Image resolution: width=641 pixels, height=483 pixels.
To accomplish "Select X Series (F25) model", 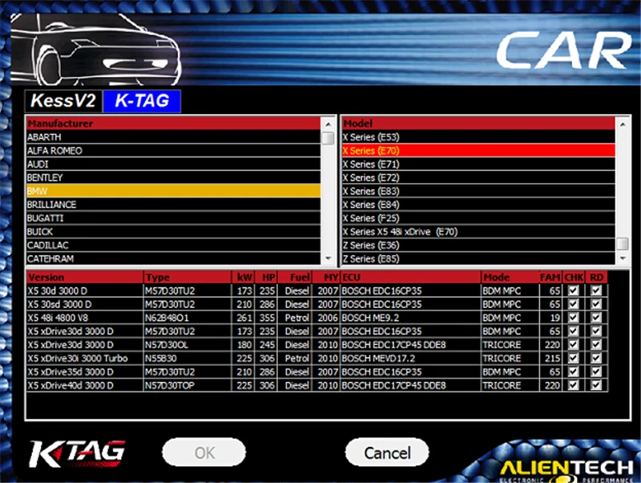I will [478, 217].
